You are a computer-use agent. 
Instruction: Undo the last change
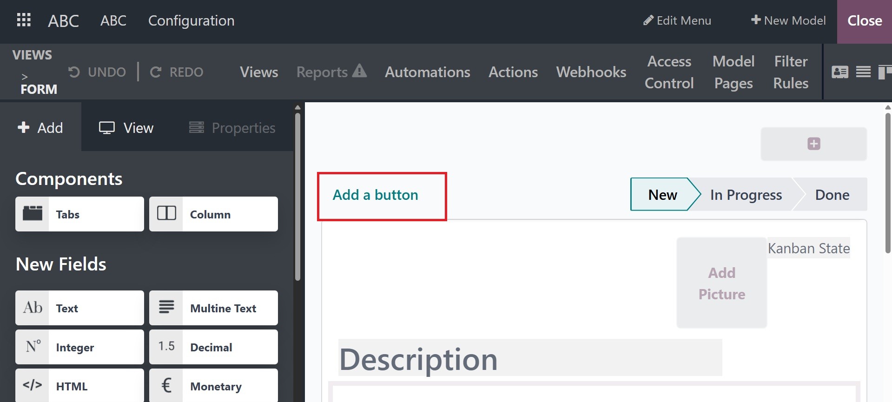click(97, 72)
